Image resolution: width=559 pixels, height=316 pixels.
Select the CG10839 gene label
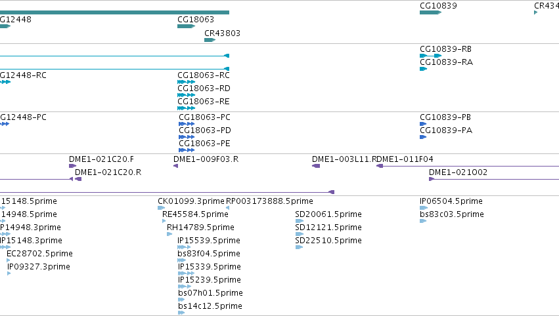click(x=438, y=6)
